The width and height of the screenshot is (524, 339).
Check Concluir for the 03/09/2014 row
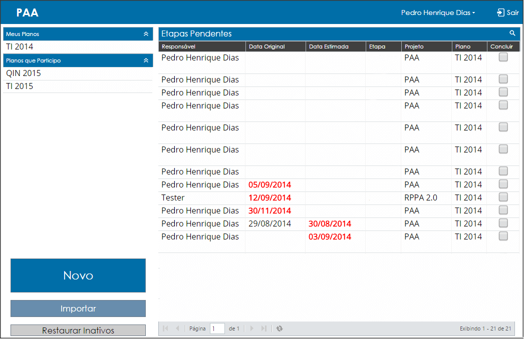pos(503,236)
